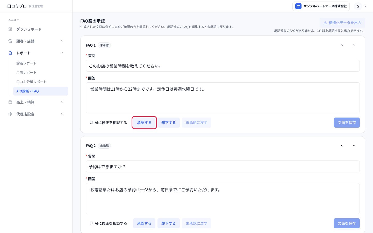Click the FAQ 2 未承認 status badge

104,146
